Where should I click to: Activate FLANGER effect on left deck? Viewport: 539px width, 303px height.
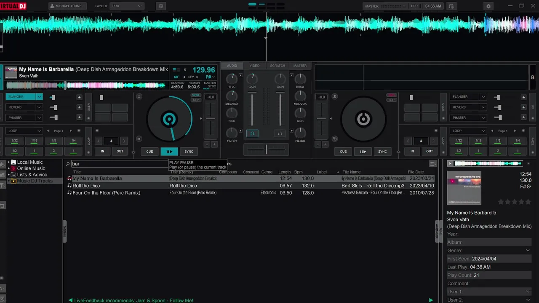tap(21, 97)
